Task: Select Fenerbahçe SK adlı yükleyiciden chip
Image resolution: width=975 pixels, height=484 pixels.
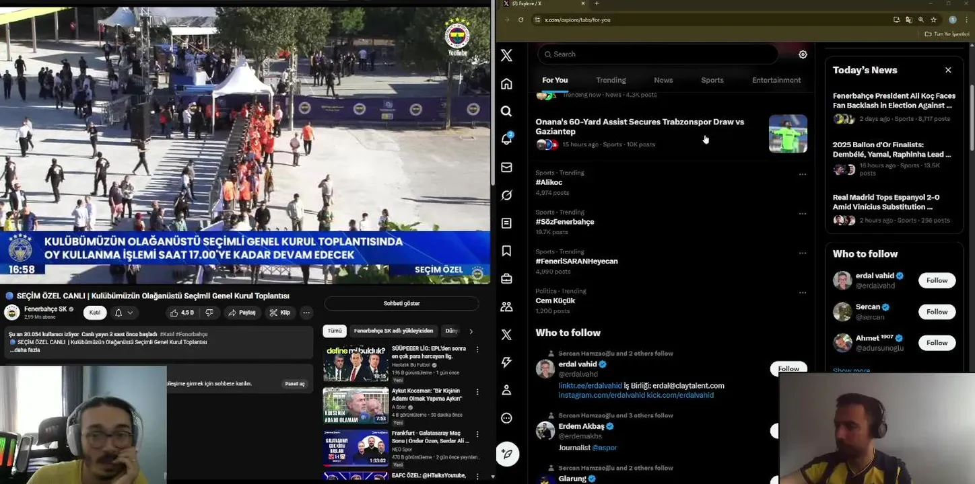Action: pos(393,331)
